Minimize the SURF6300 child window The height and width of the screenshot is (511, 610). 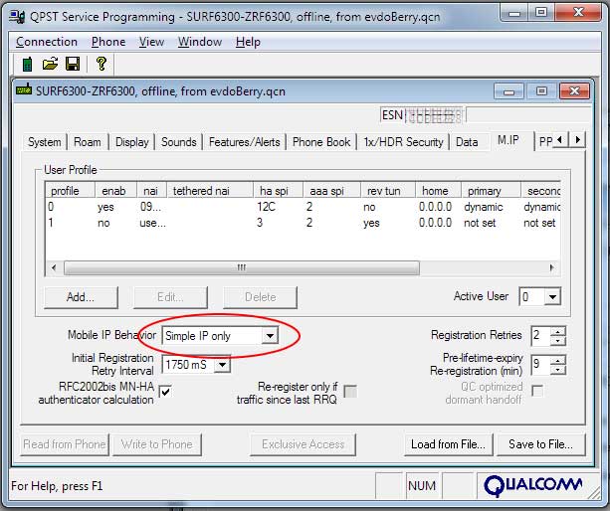[508, 91]
